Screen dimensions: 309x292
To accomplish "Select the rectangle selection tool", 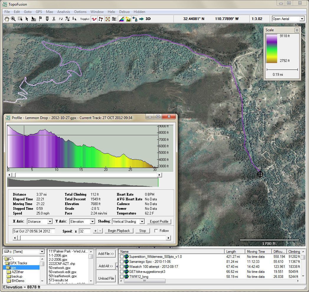I will click(20, 19).
